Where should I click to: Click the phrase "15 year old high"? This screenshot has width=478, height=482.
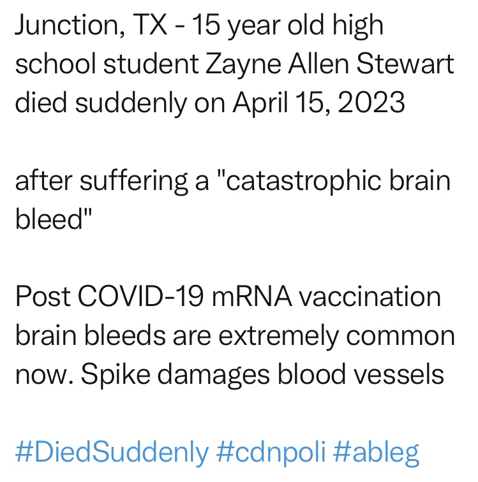pyautogui.click(x=287, y=26)
